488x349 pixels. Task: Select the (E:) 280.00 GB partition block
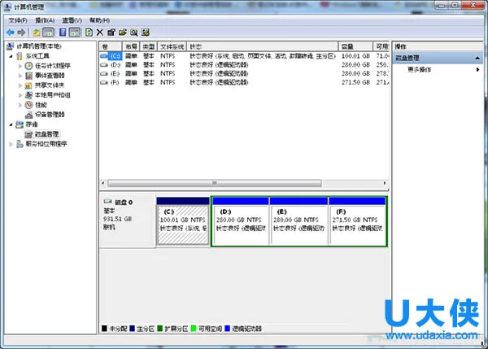click(x=298, y=221)
